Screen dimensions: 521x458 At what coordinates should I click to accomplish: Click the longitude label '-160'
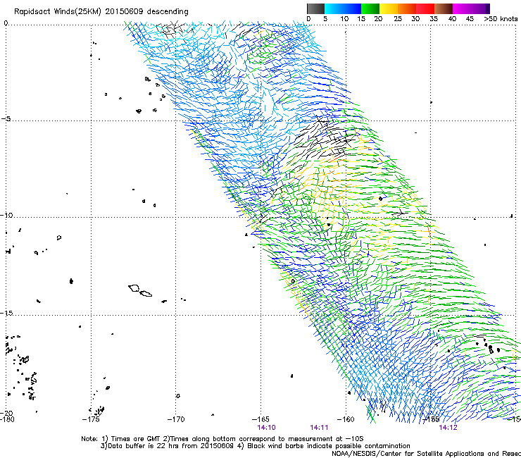(x=346, y=419)
